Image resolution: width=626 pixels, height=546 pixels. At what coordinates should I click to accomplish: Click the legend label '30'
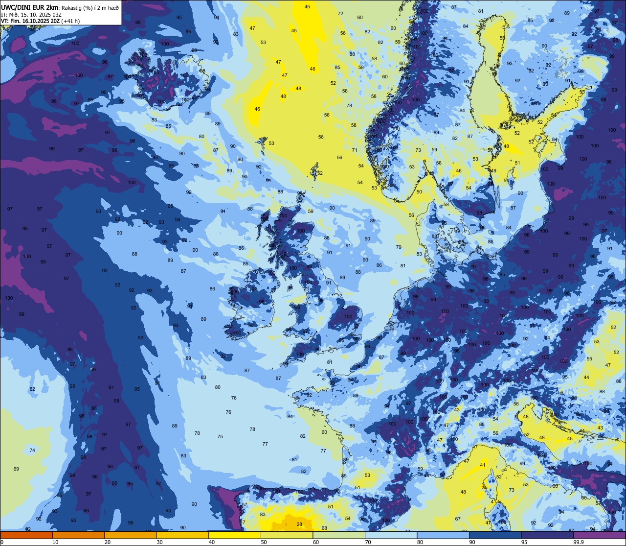[x=159, y=542]
